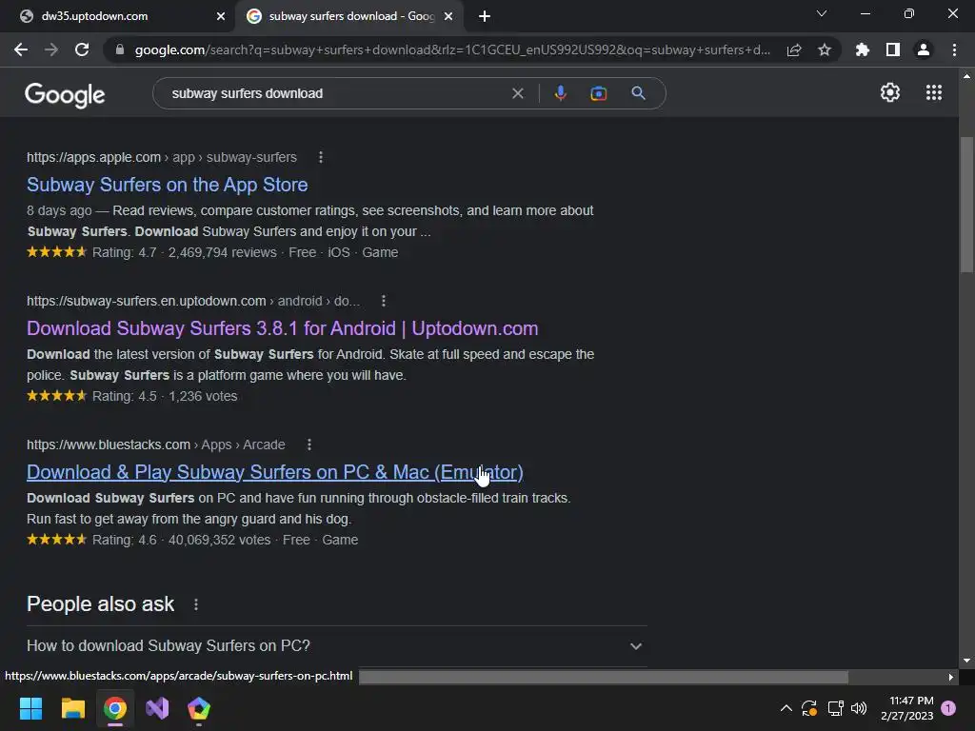Bookmark this page with the star icon

tap(825, 49)
